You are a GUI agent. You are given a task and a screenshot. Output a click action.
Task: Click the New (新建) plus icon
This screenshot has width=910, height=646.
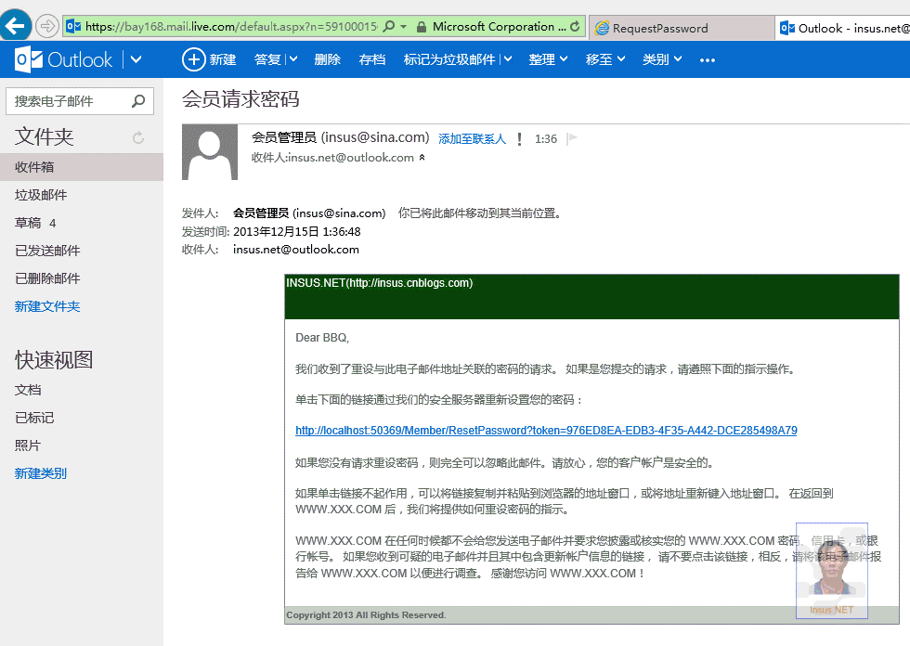pos(194,59)
